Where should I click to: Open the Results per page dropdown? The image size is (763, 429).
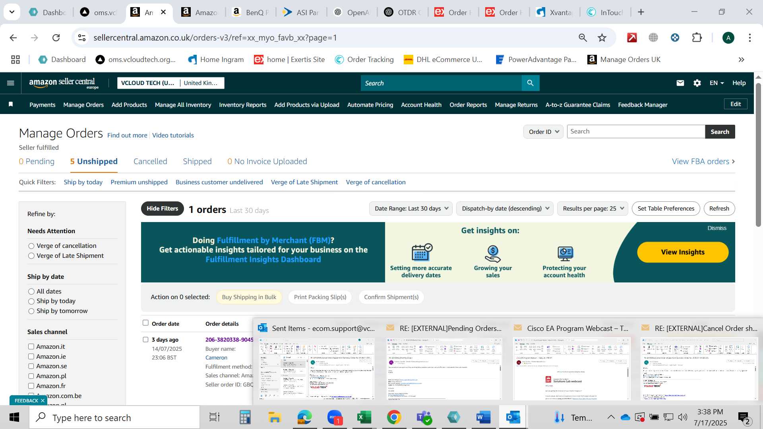coord(593,209)
